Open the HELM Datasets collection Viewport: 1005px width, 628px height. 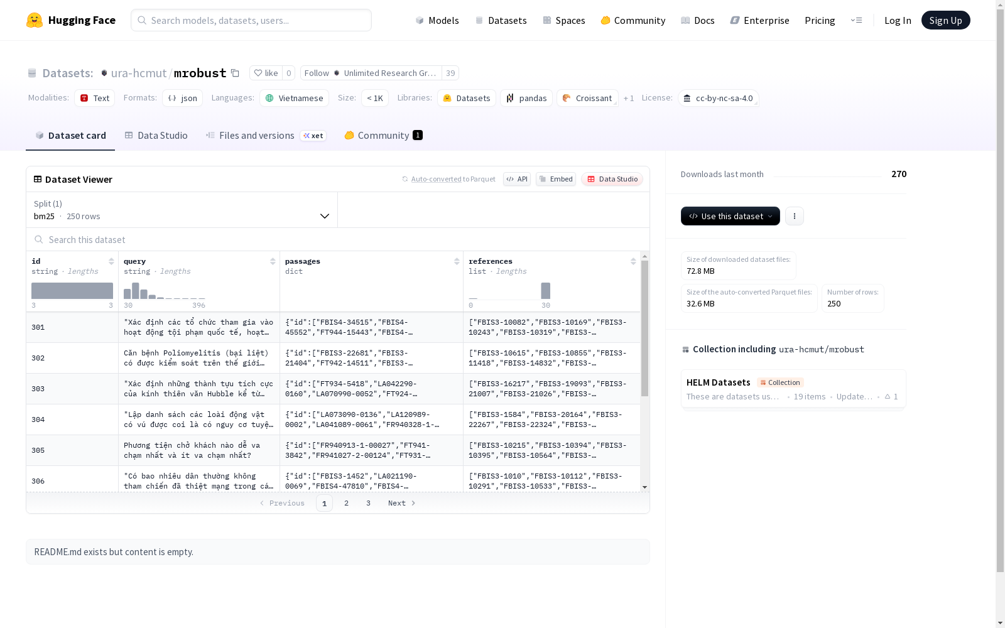793,389
